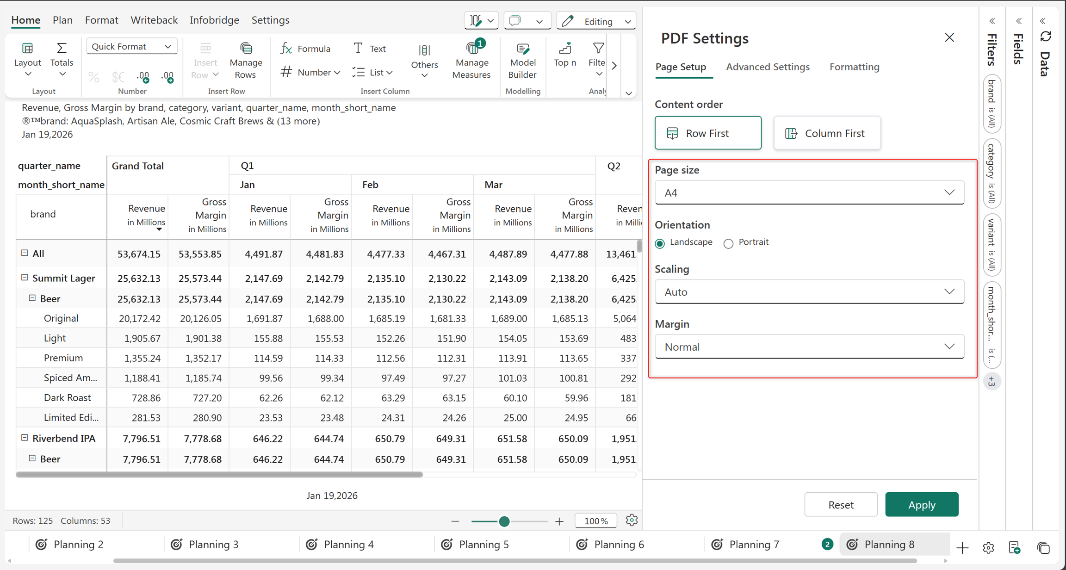Add a new sheet with plus icon
The image size is (1066, 570).
962,548
